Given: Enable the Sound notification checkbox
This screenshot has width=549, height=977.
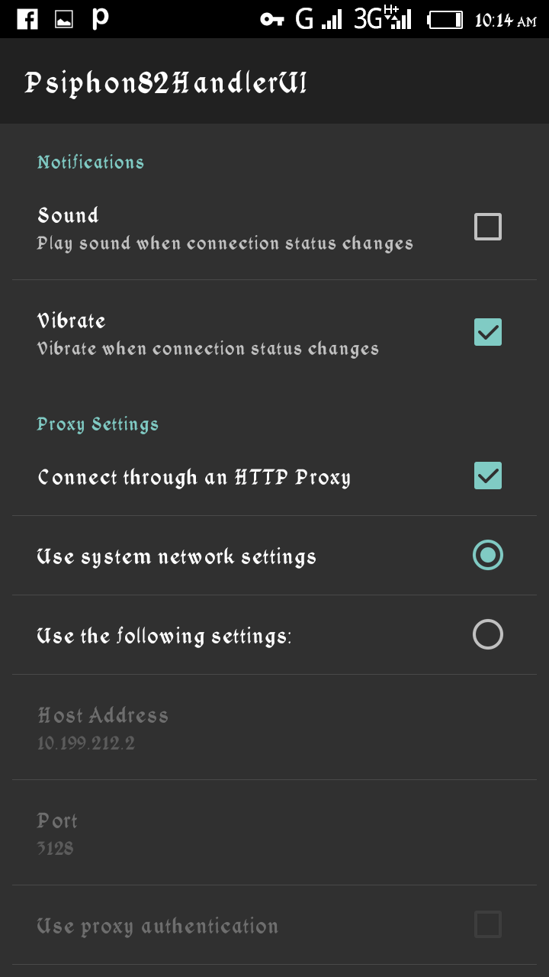Looking at the screenshot, I should (x=488, y=227).
